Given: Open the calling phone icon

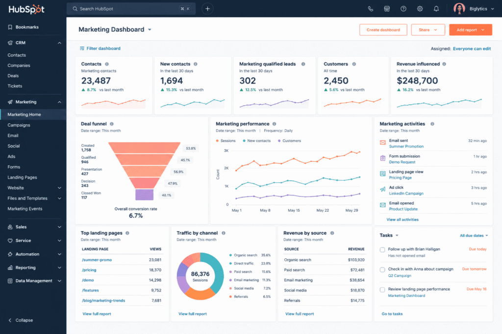Looking at the screenshot, I should click(x=371, y=9).
